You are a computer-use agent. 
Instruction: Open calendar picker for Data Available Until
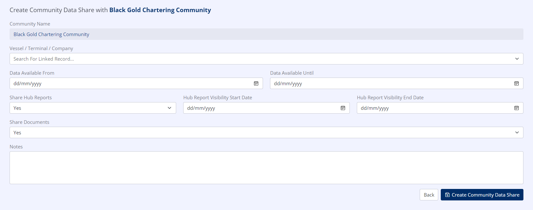[x=516, y=84]
